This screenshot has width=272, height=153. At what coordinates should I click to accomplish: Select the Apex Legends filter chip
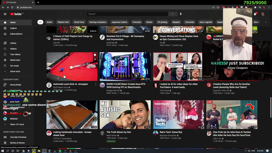tap(206, 22)
